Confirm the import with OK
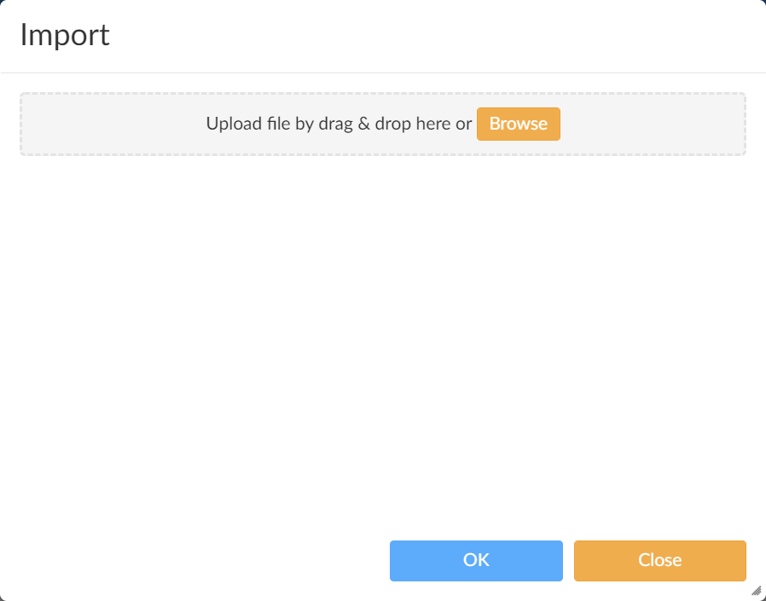 coord(476,560)
